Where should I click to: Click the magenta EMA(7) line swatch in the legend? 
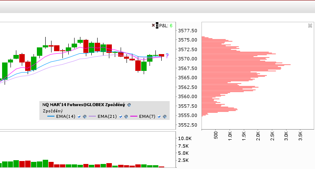(134, 117)
